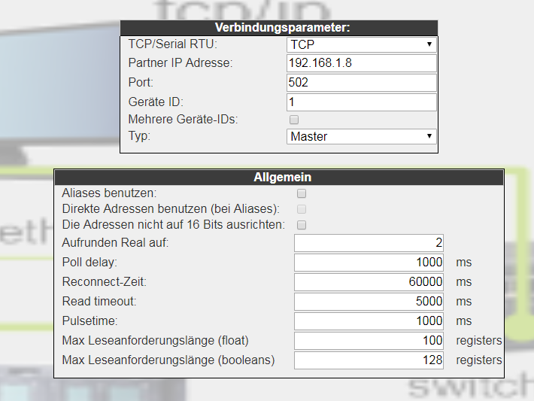Open the TCP/Serial RTU dropdown
This screenshot has height=401, width=534.
tap(361, 44)
